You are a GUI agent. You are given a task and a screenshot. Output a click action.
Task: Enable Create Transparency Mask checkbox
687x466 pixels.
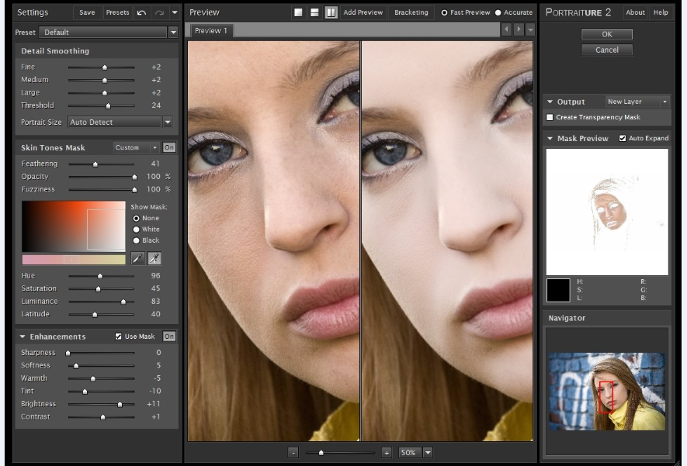(550, 117)
